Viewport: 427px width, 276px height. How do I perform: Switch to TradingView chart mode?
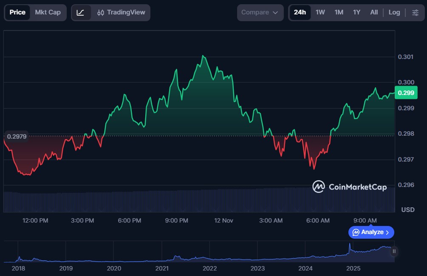tap(121, 13)
